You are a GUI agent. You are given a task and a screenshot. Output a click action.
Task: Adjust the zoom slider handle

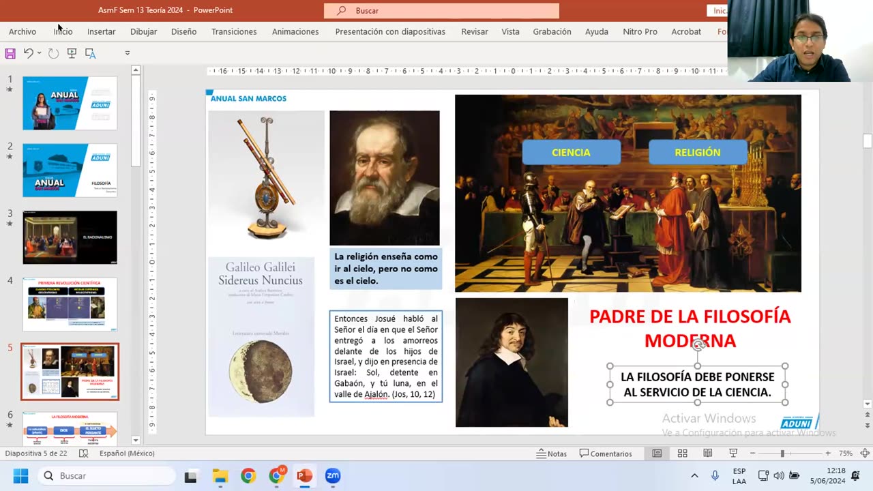[782, 453]
